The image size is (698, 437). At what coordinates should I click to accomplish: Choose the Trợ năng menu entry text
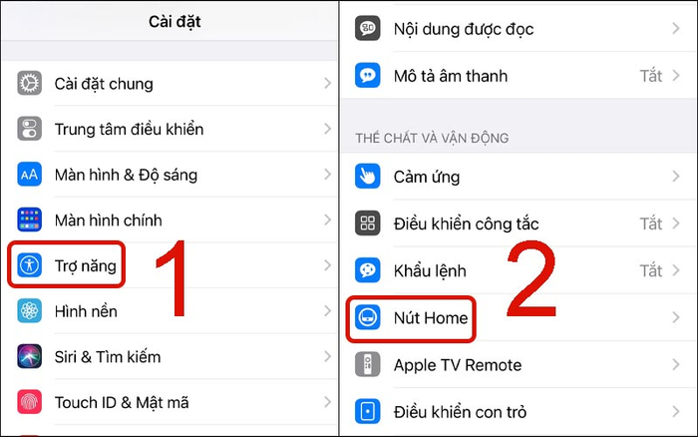[x=86, y=266]
